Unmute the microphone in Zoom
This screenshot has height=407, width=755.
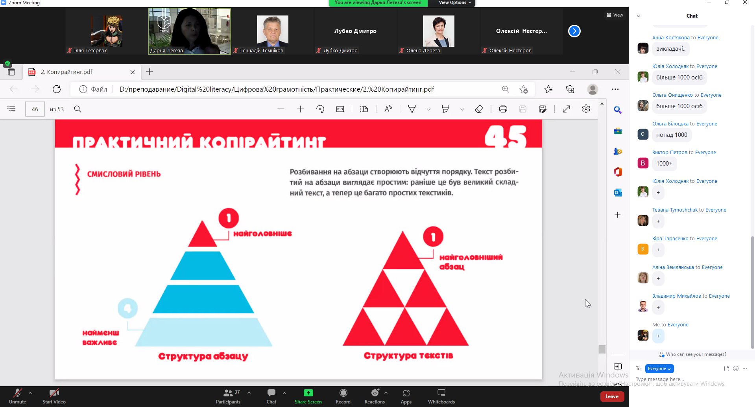click(17, 396)
